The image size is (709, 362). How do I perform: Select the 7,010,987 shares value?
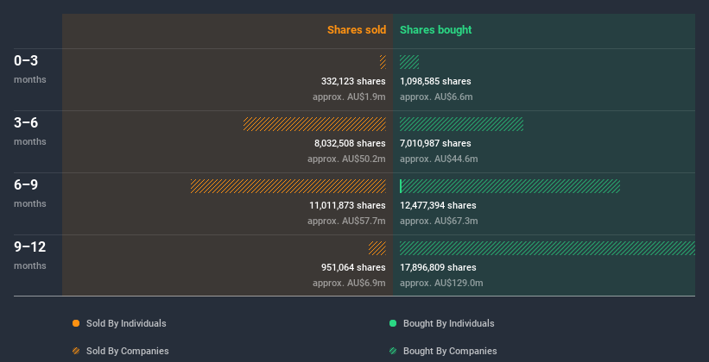[435, 144]
